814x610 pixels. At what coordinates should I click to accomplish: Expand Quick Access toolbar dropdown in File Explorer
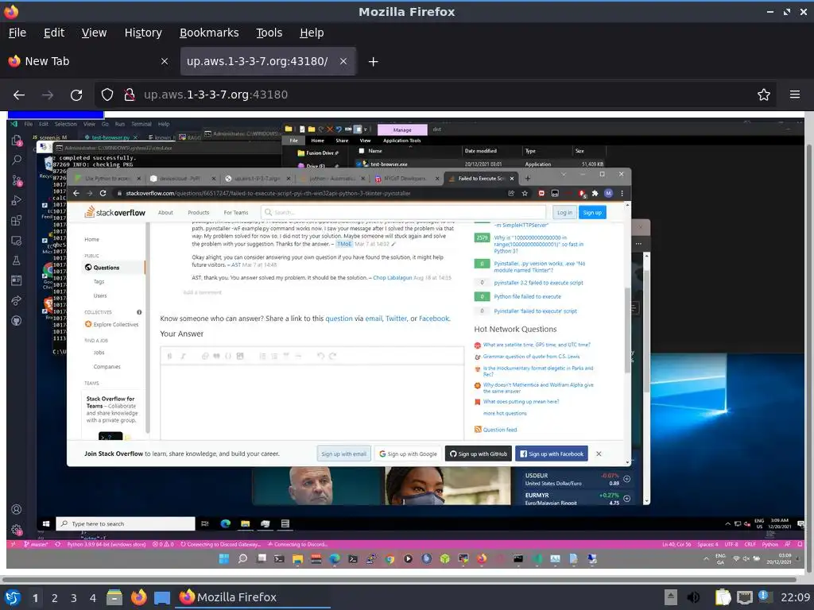(x=366, y=129)
